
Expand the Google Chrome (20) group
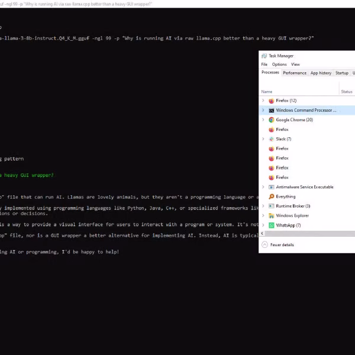pos(263,120)
